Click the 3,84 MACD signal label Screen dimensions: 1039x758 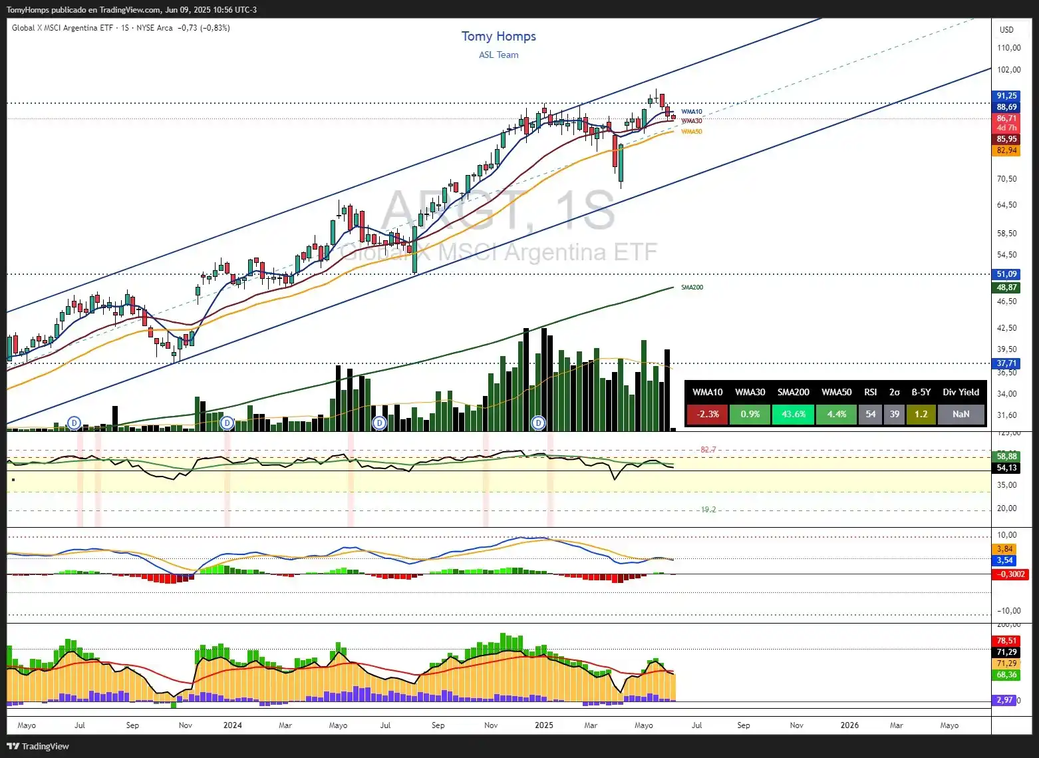pyautogui.click(x=1004, y=549)
